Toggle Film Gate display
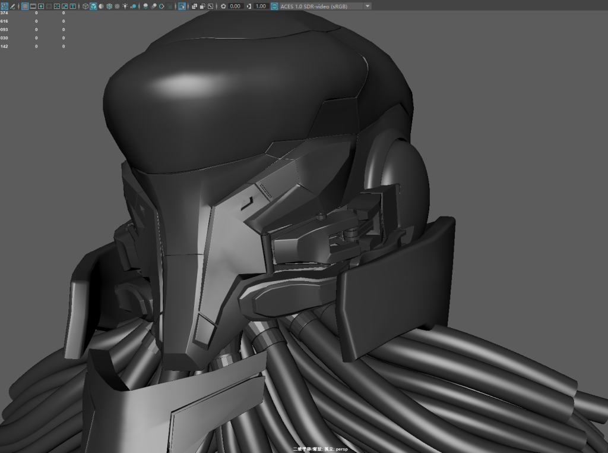 [x=33, y=6]
